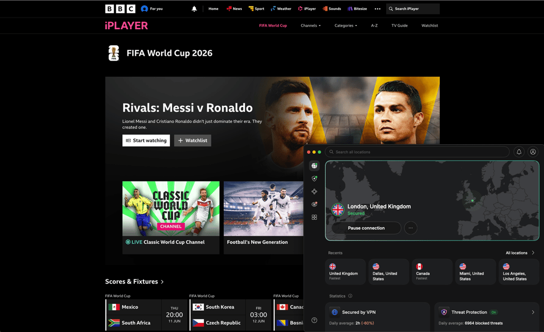Screen dimensions: 544x332
Task: Open South Korea v Czech Republic fixture
Action: tap(231, 315)
